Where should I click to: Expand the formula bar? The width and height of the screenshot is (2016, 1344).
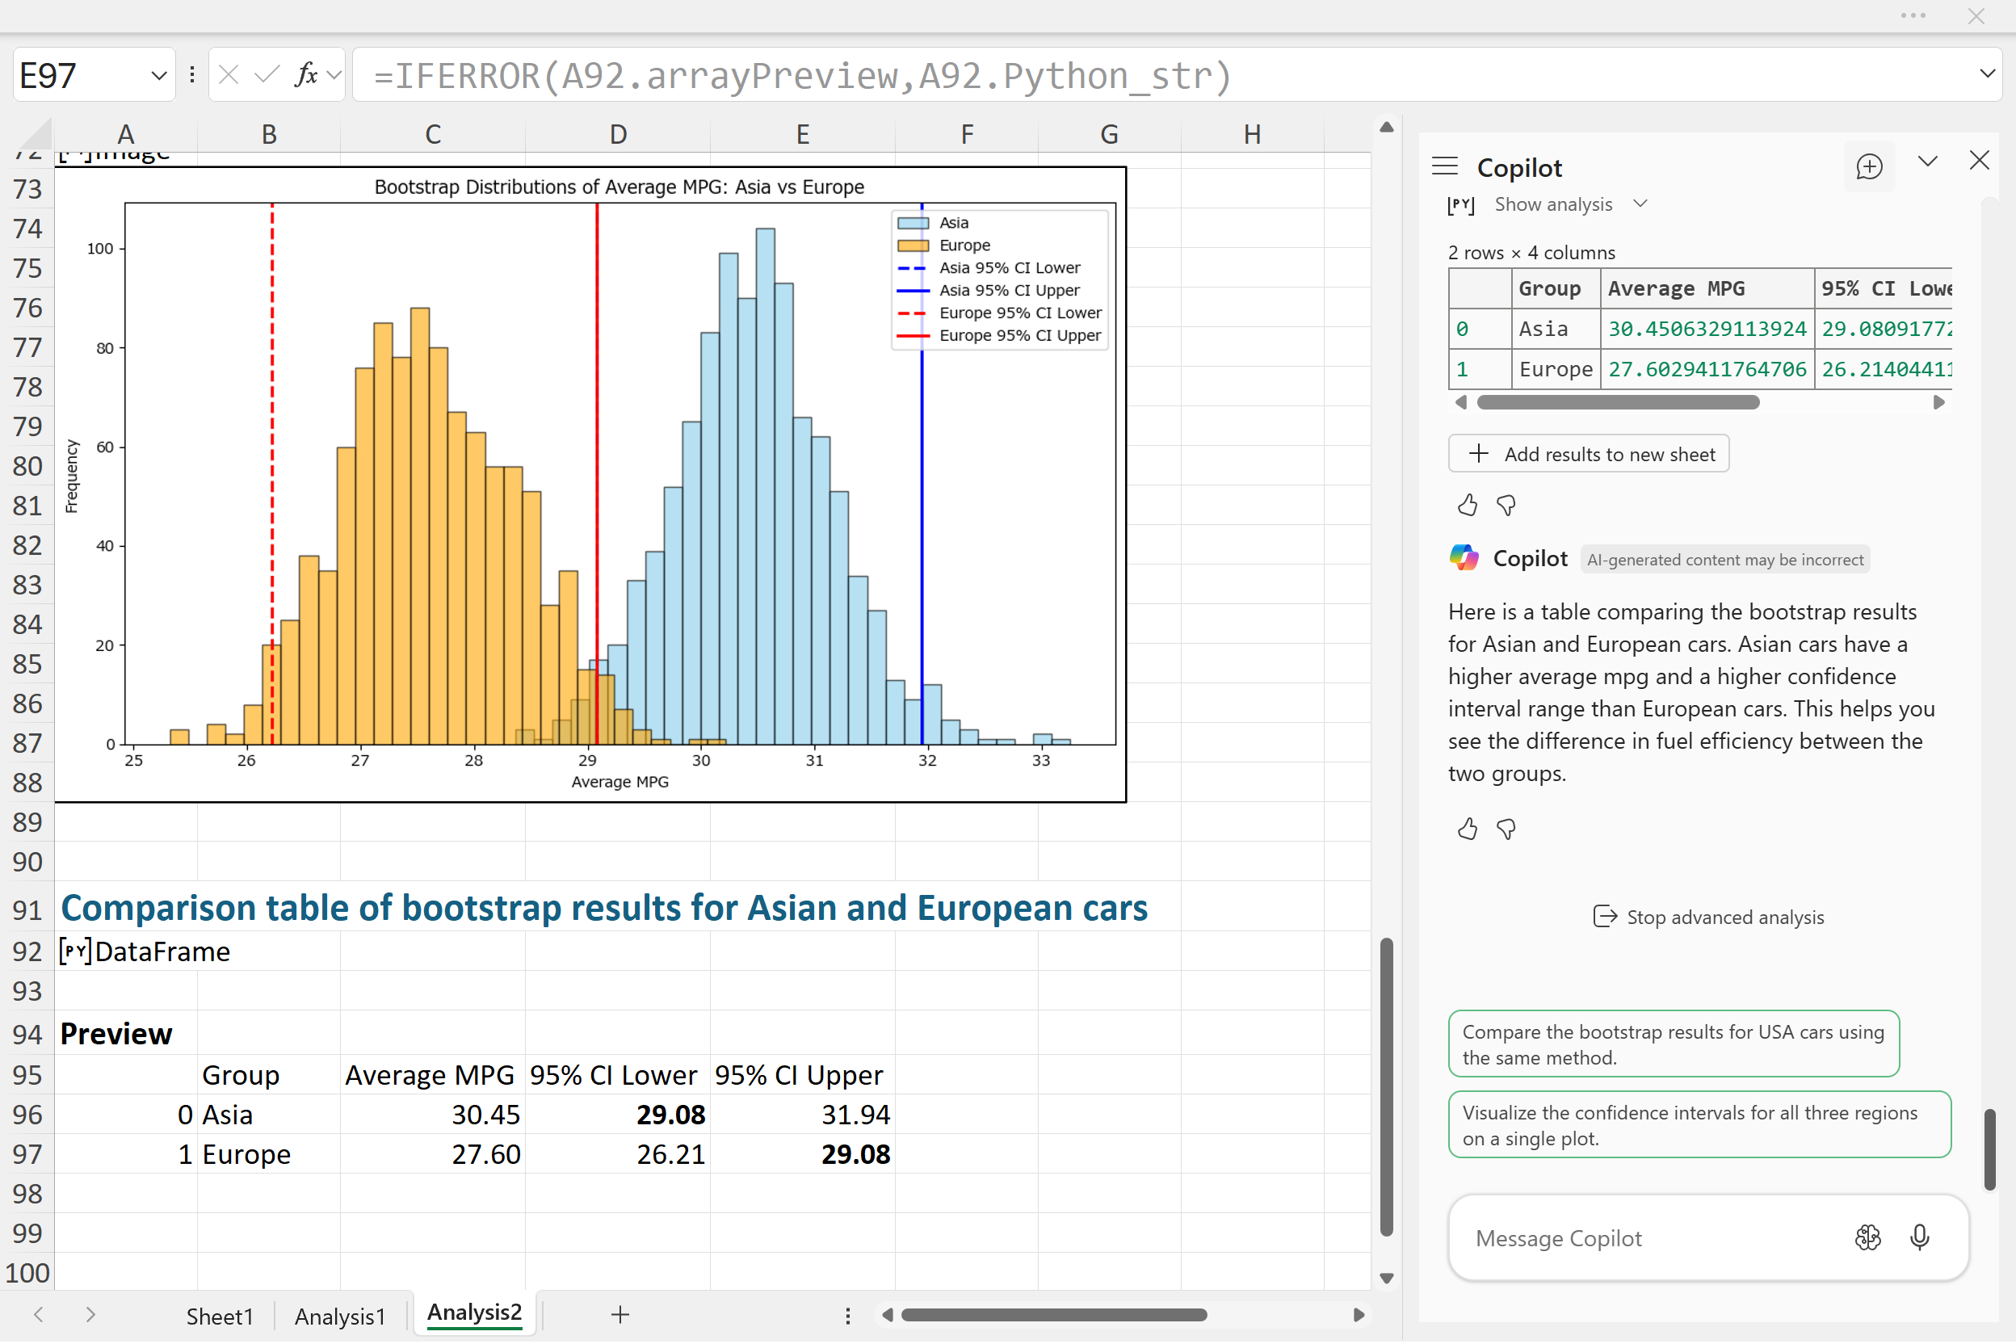pos(1987,73)
